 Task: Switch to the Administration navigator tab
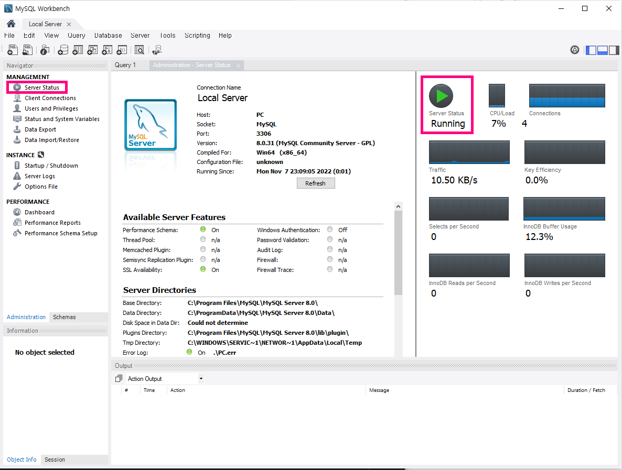26,317
